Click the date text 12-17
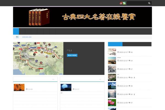 (x=77, y=89)
